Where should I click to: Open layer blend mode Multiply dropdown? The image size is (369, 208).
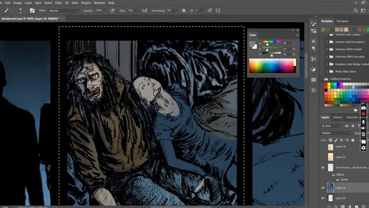click(x=336, y=133)
